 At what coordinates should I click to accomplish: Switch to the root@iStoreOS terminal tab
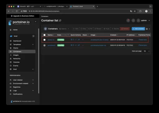[56, 6]
